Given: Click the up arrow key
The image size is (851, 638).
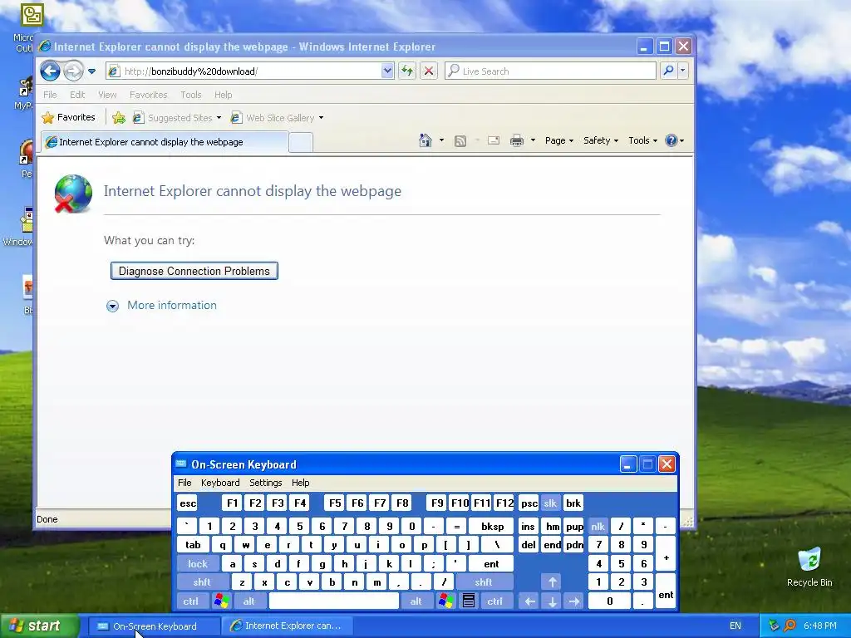Looking at the screenshot, I should point(552,582).
